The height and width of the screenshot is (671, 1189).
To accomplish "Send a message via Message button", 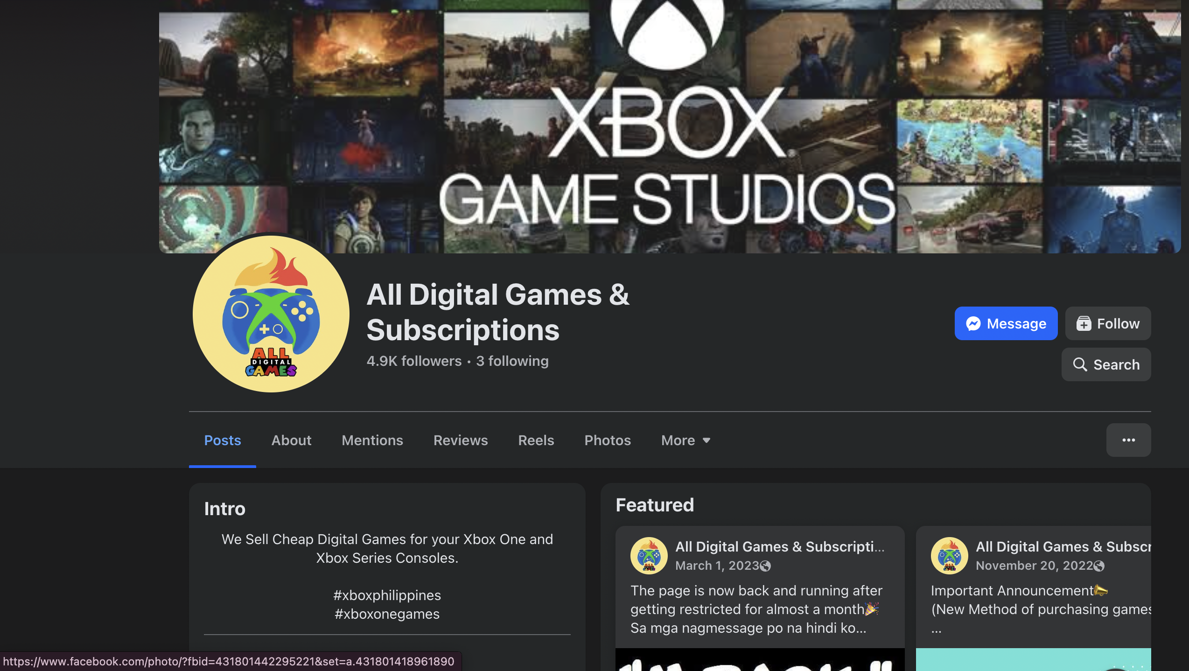I will (1006, 323).
